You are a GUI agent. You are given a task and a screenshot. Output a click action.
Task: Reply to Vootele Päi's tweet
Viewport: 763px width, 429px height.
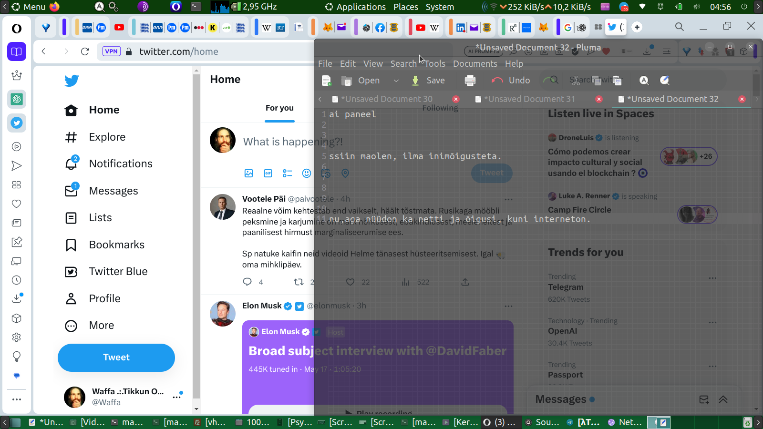pyautogui.click(x=247, y=282)
